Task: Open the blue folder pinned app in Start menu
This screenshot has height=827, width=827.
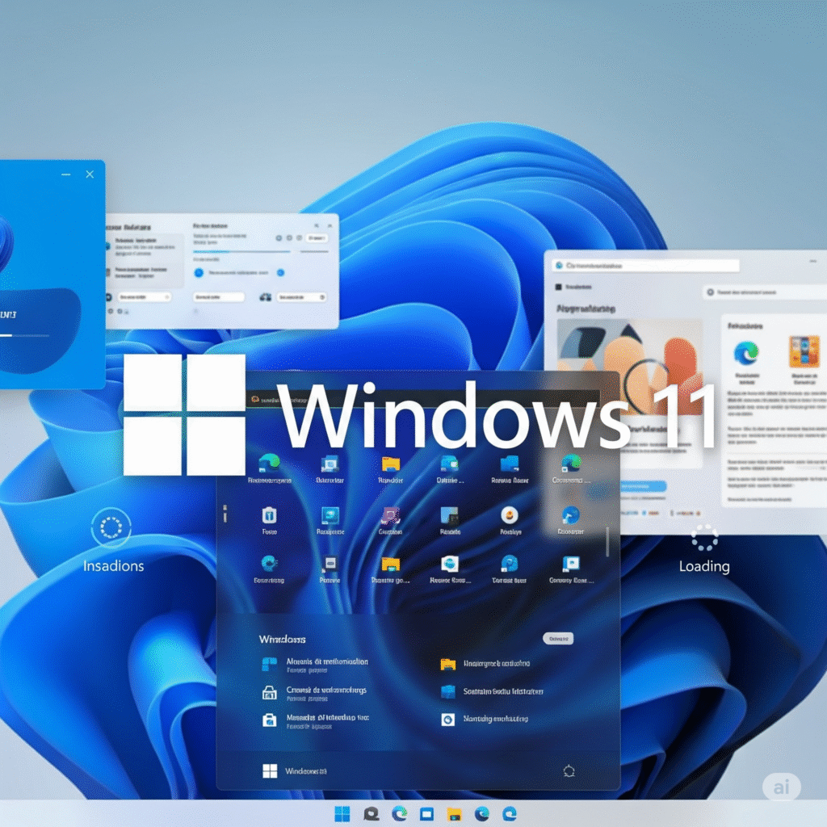Action: click(510, 464)
